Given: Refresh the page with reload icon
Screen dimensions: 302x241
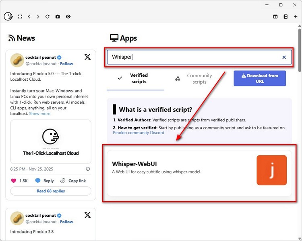Looking at the screenshot, I should point(48,17).
